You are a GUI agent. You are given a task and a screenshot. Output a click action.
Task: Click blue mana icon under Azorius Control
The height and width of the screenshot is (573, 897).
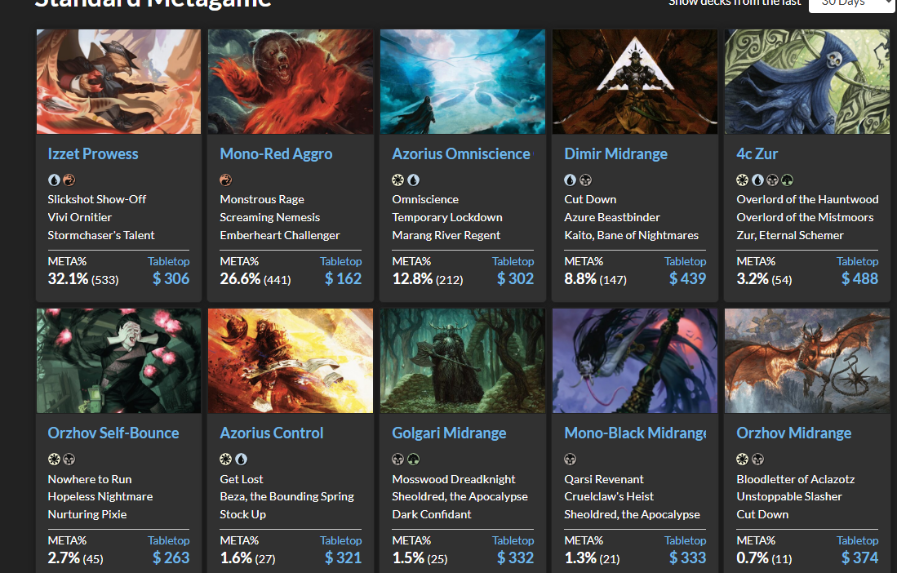coord(242,460)
